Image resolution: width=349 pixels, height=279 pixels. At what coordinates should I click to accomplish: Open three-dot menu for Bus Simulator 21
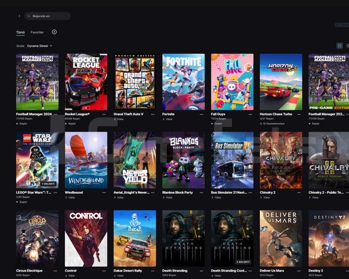[250, 193]
